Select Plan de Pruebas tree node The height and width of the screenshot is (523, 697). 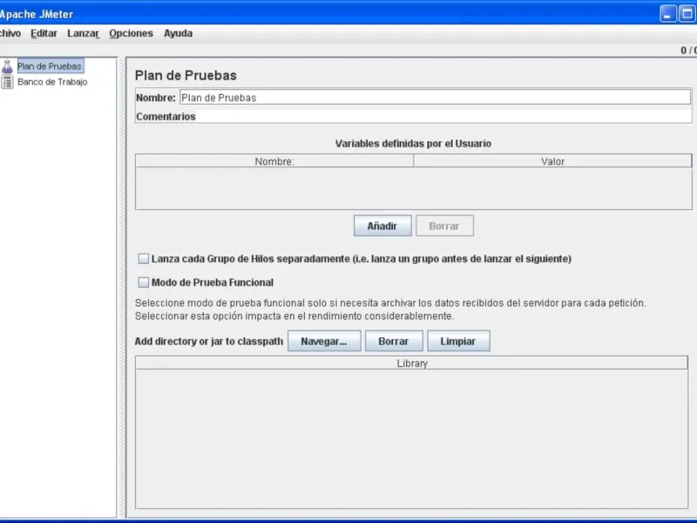50,66
